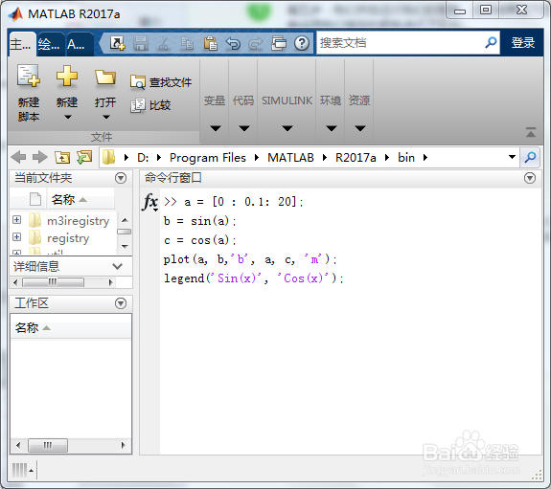The image size is (551, 489).
Task: Select the m3iregistry folder
Action: (78, 221)
